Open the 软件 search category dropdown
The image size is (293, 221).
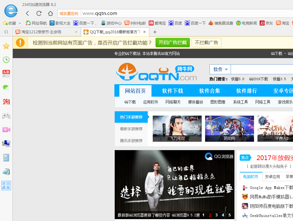(x=220, y=69)
